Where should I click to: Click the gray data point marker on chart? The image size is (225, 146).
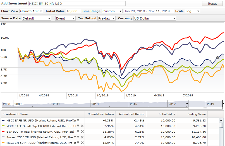(x=217, y=58)
